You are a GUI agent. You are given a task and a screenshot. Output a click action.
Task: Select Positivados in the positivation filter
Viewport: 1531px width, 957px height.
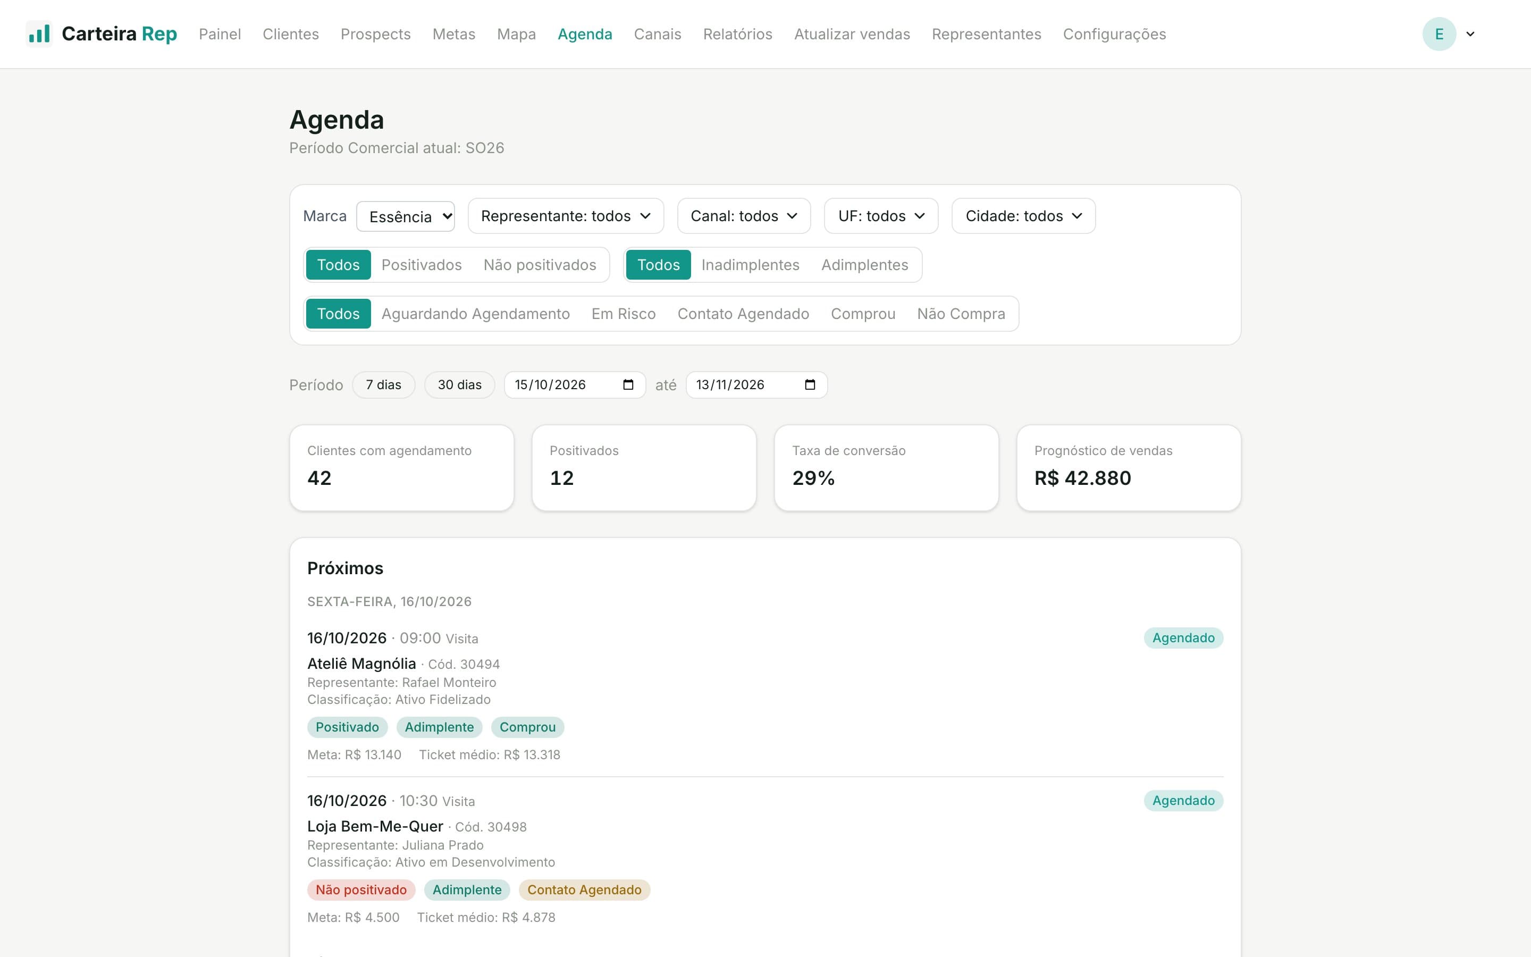pos(422,265)
